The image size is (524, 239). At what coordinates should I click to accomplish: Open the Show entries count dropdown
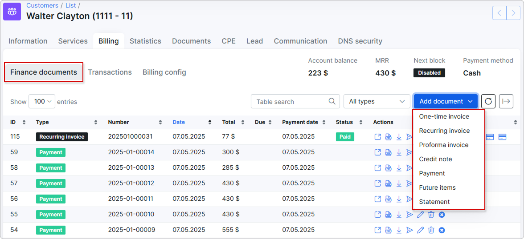point(42,101)
